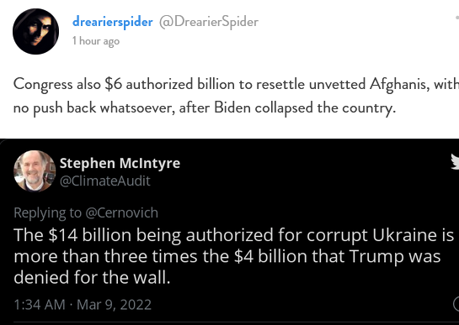Open the @ClimateAudit handle link

tap(105, 181)
